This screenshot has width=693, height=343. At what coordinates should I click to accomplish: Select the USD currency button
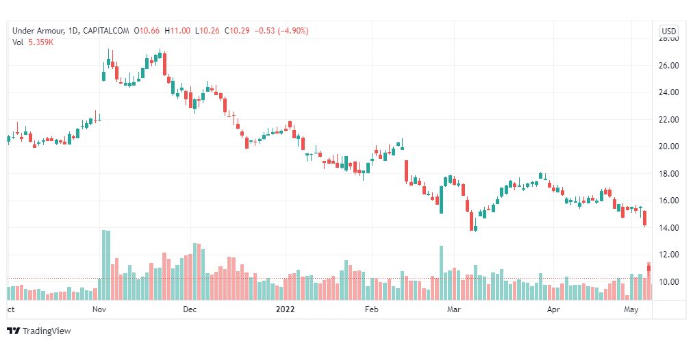point(668,31)
